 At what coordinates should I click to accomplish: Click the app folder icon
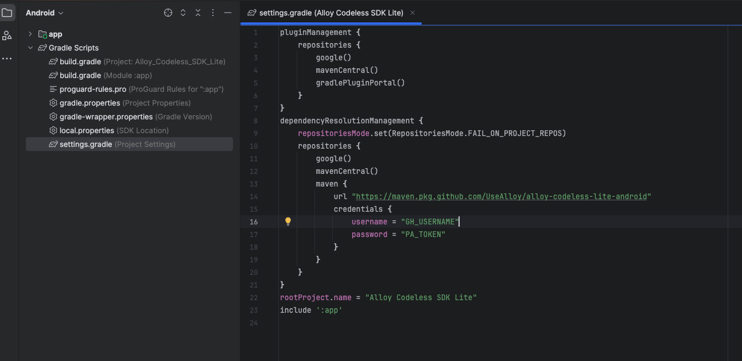[x=42, y=34]
